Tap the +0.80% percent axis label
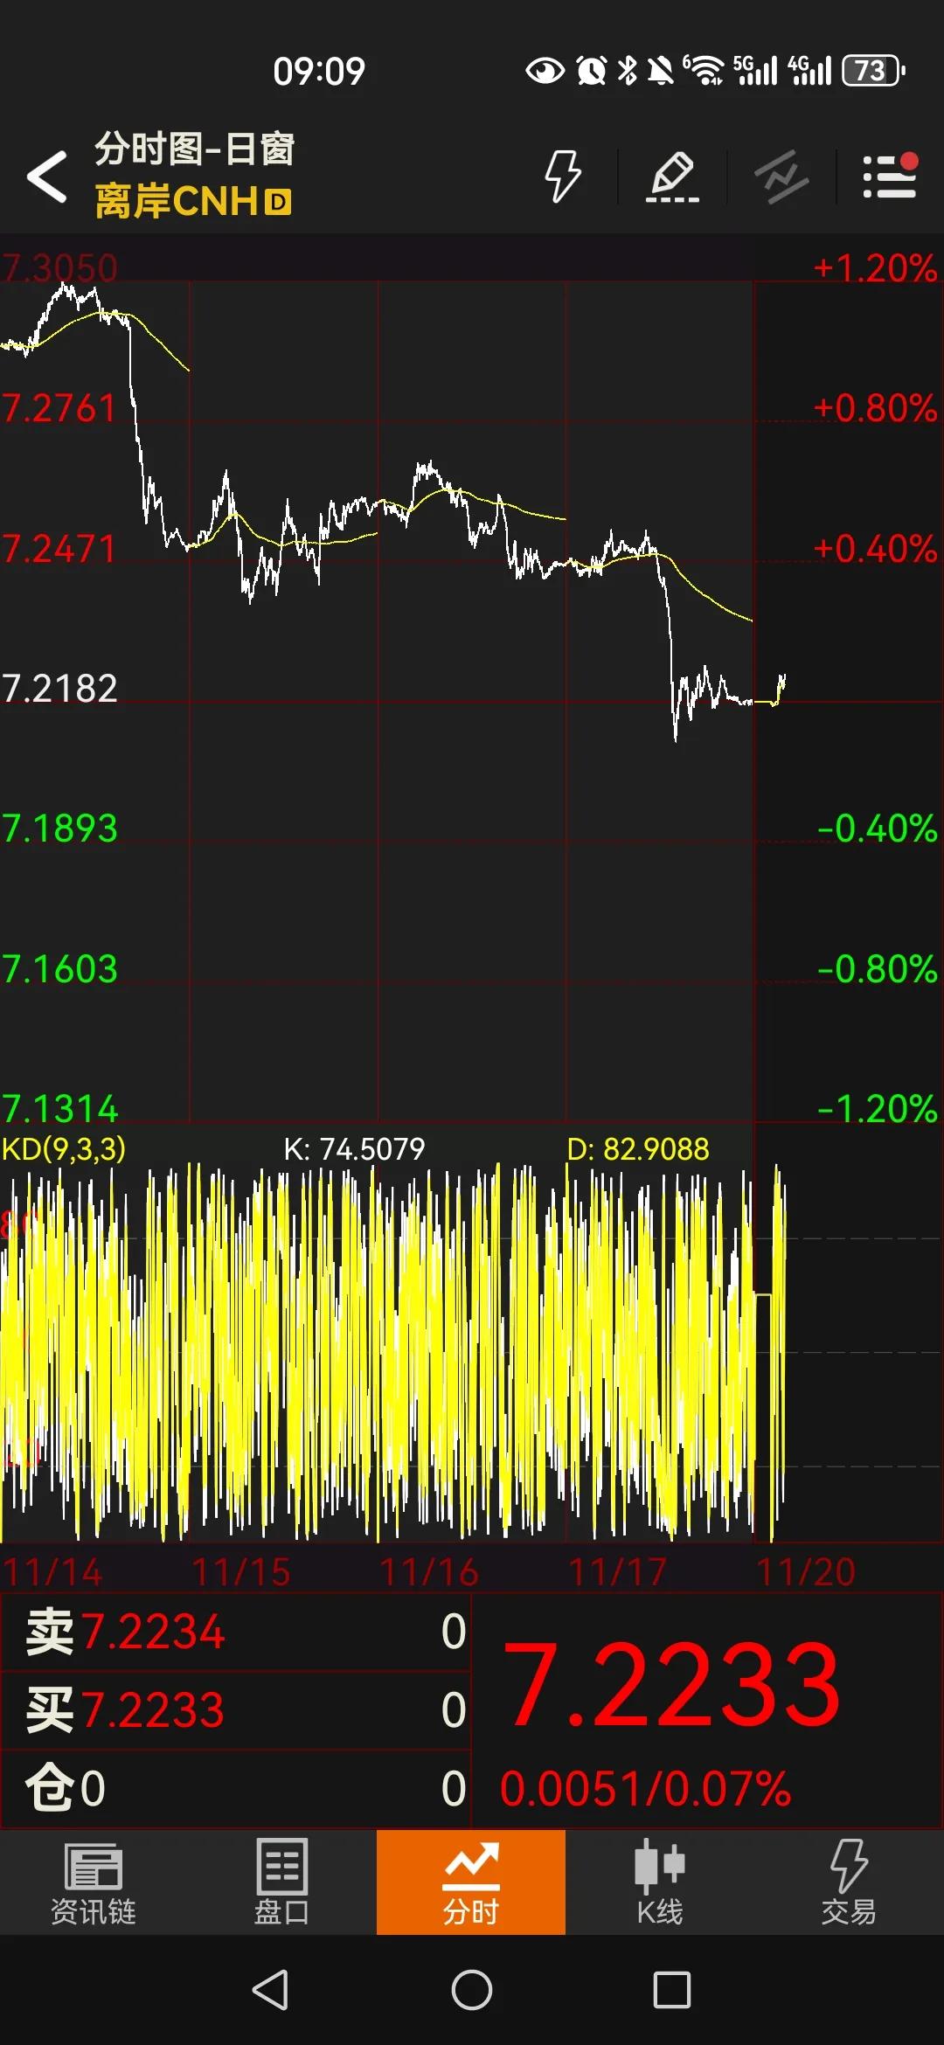The height and width of the screenshot is (2045, 944). click(x=875, y=408)
